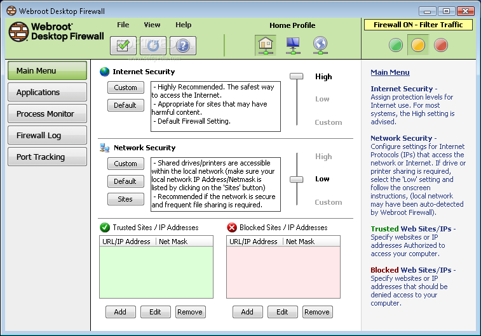
Task: Click the Sites button
Action: (126, 199)
